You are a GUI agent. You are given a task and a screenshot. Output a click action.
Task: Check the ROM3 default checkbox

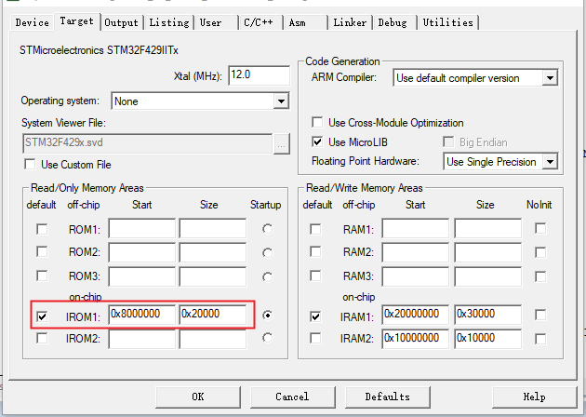(x=42, y=276)
